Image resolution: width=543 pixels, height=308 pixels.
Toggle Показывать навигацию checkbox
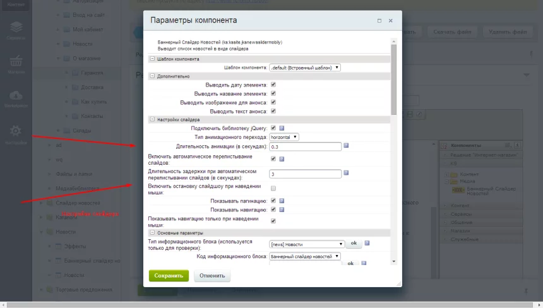[273, 210]
